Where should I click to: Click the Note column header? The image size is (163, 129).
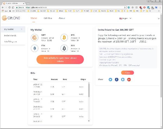click(x=65, y=79)
